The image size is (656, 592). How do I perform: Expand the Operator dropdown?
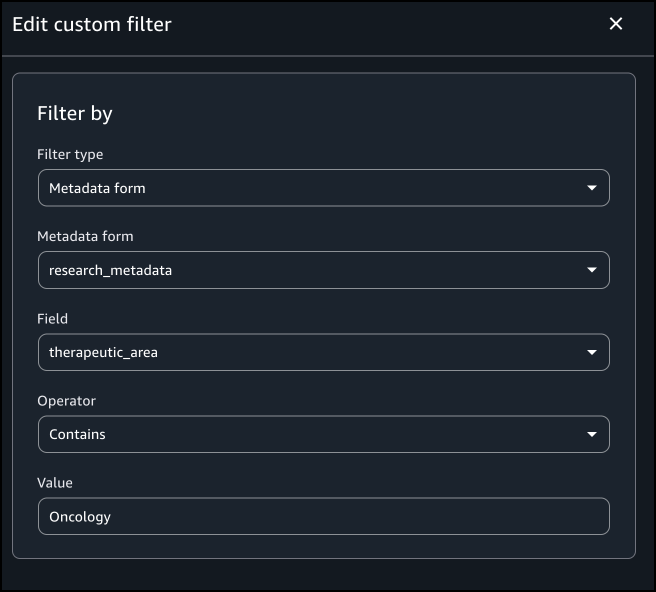[323, 434]
